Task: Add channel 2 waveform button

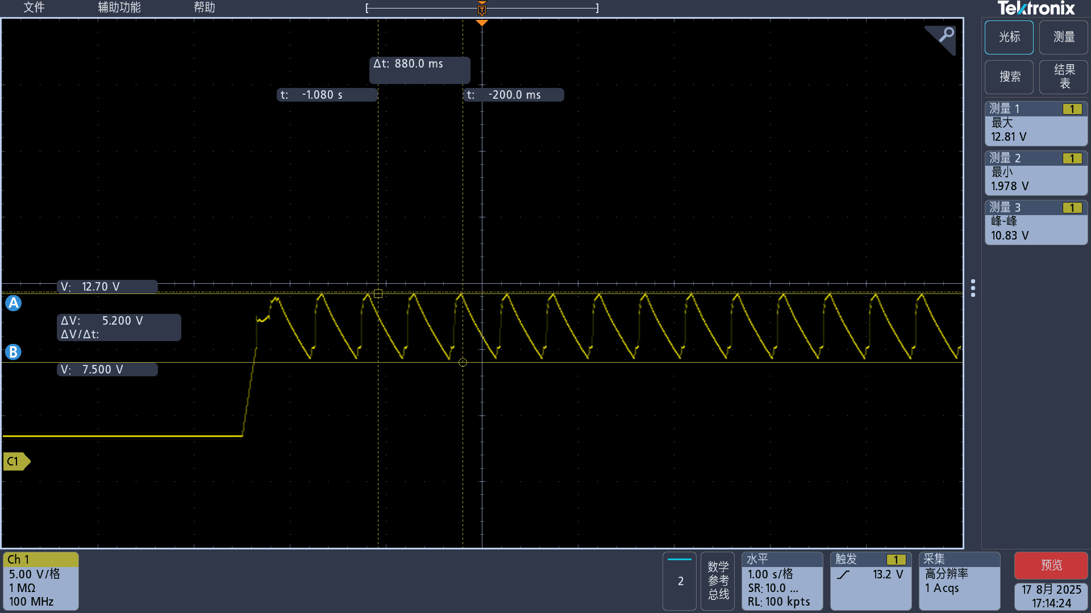Action: pos(680,581)
